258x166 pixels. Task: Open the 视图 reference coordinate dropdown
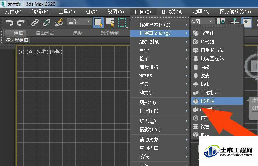tap(202, 21)
